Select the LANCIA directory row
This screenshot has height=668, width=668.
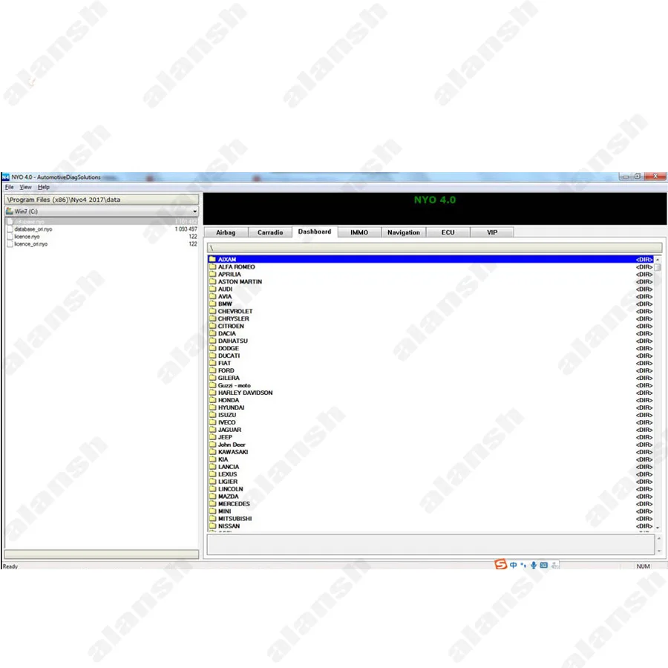[430, 467]
